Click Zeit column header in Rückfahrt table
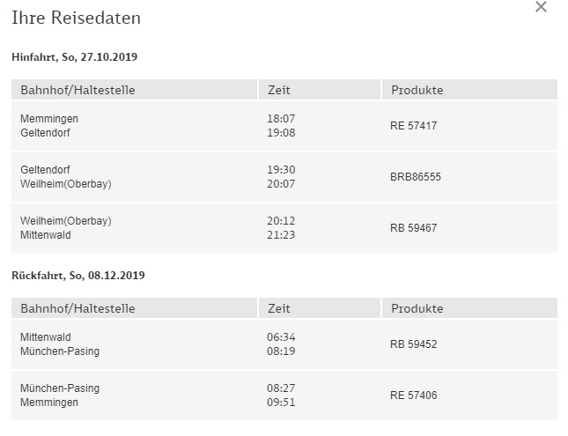The height and width of the screenshot is (436, 568). tap(278, 308)
